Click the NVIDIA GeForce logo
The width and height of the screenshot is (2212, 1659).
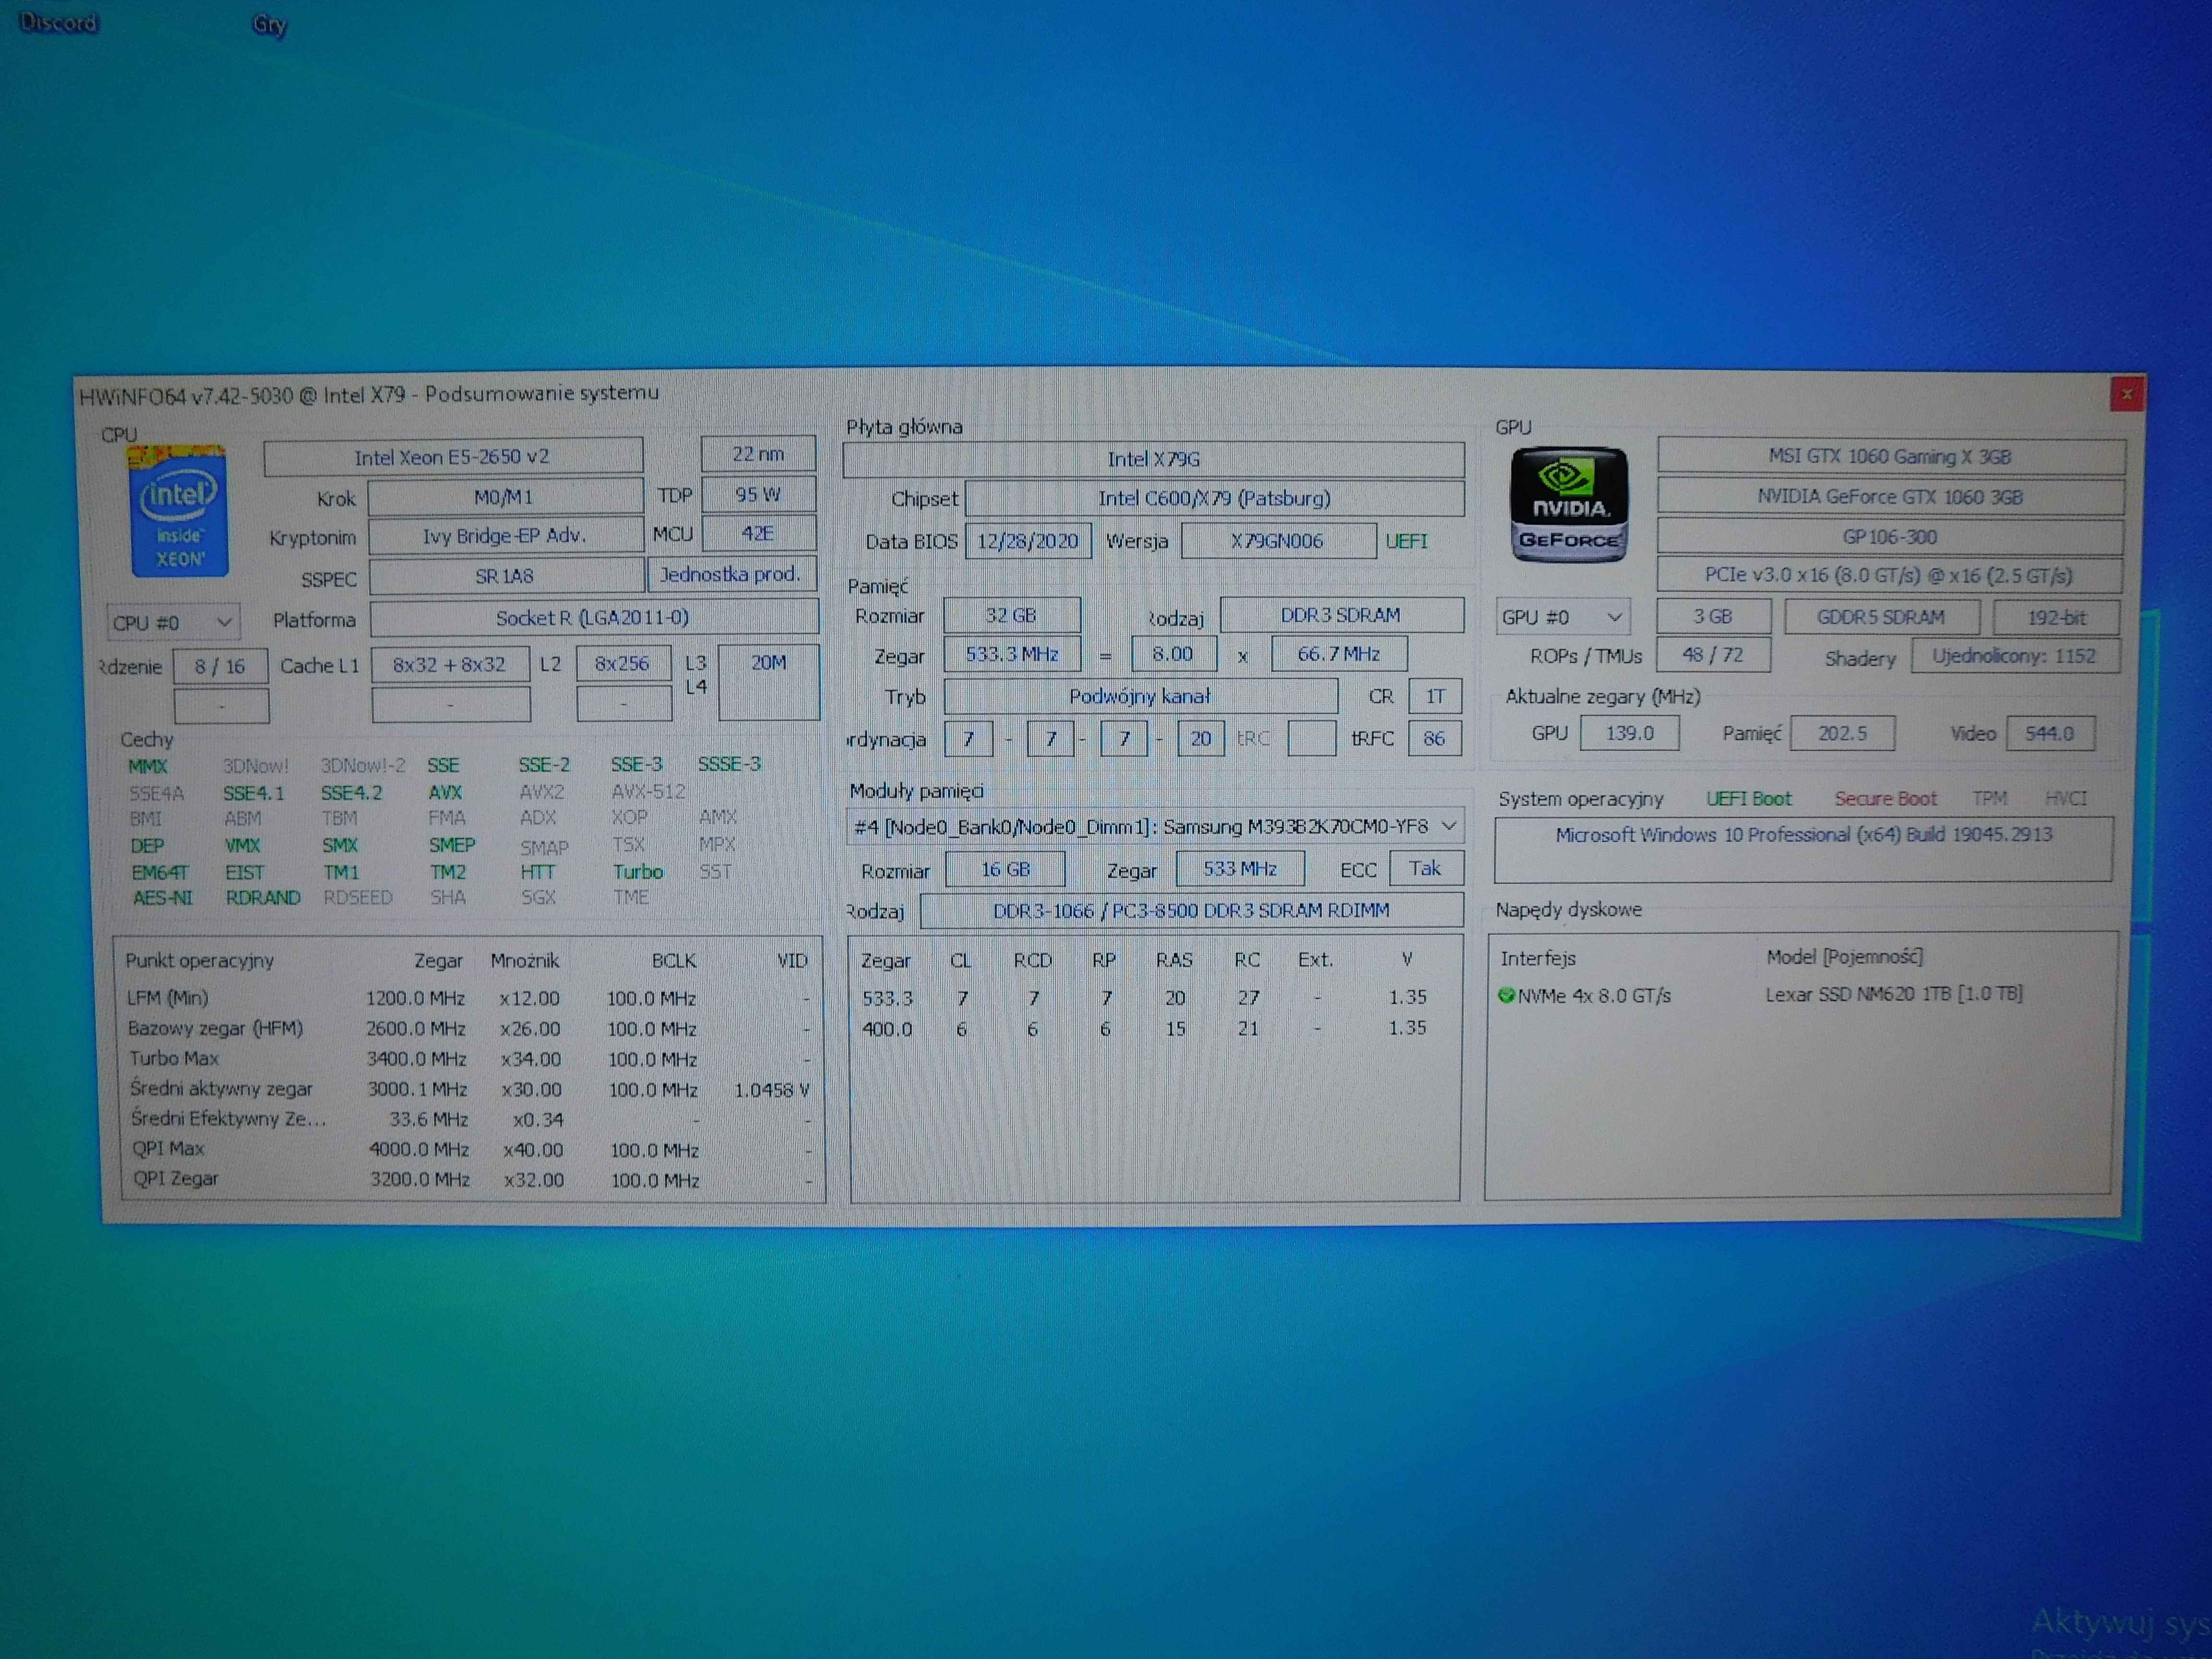pos(1569,505)
